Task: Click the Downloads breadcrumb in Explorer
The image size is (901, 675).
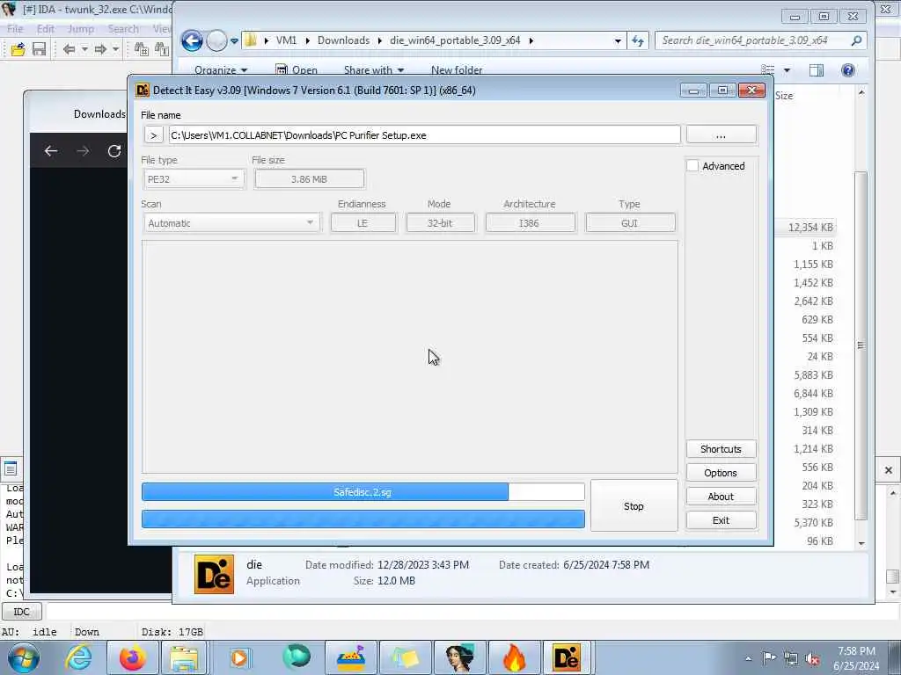Action: pyautogui.click(x=344, y=40)
